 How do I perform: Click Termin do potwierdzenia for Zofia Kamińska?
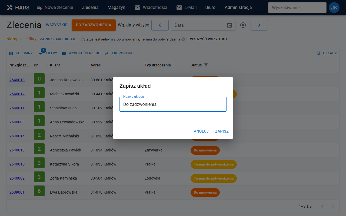point(214,178)
